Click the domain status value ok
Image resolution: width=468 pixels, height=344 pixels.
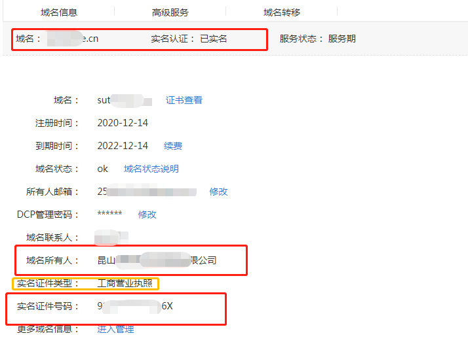[x=102, y=169]
